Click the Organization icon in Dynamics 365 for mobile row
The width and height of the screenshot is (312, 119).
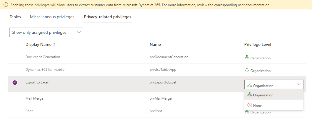tap(247, 70)
